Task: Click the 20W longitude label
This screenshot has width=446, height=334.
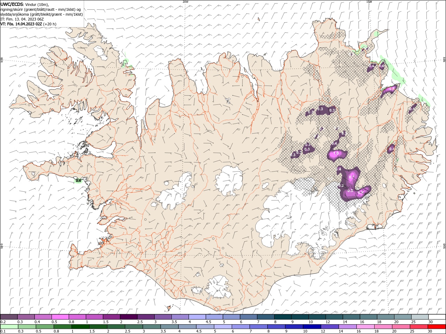Action: tap(185, 2)
